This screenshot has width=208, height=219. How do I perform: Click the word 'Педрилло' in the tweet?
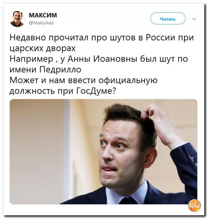[60, 69]
